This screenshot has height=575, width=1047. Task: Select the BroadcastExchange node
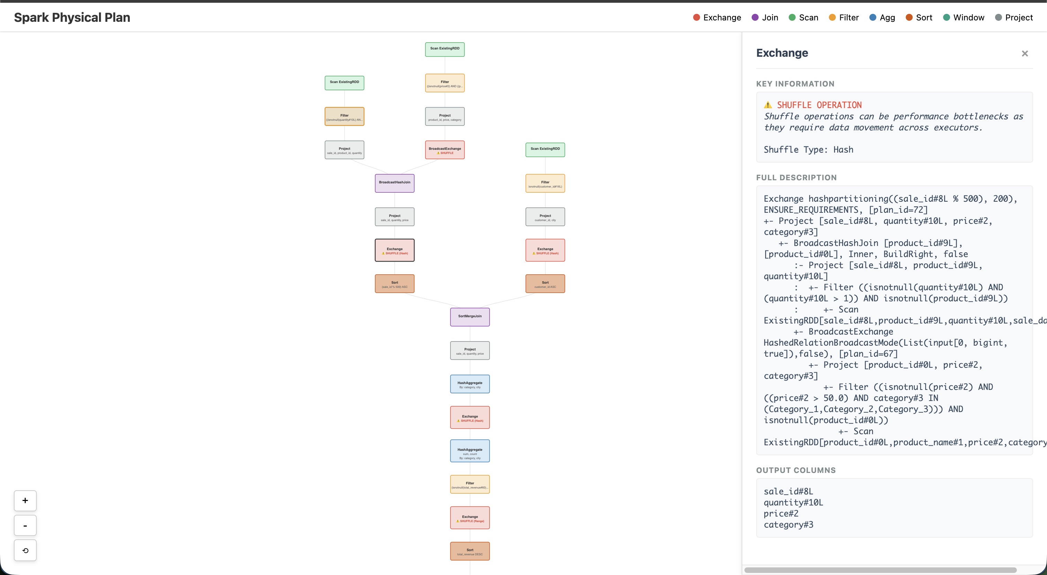(x=445, y=150)
